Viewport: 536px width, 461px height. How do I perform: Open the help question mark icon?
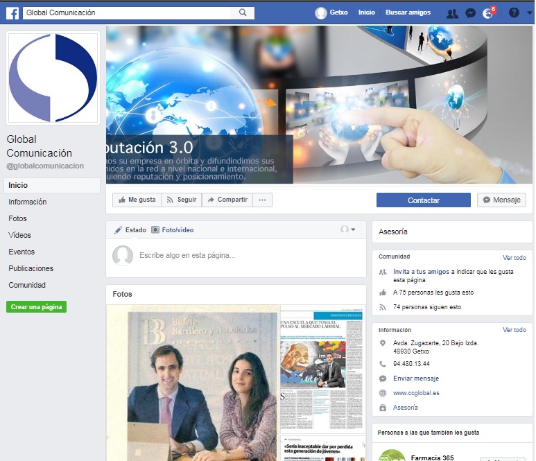(514, 12)
